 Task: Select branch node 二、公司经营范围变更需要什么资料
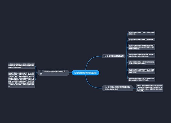53,73
